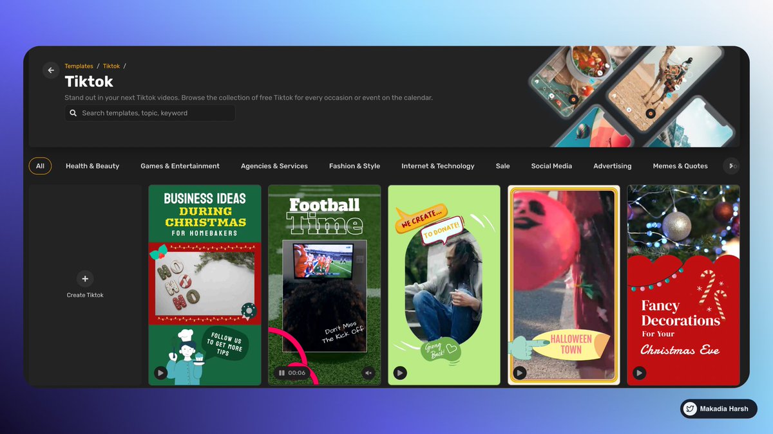Pause the Football Time video

click(x=282, y=373)
